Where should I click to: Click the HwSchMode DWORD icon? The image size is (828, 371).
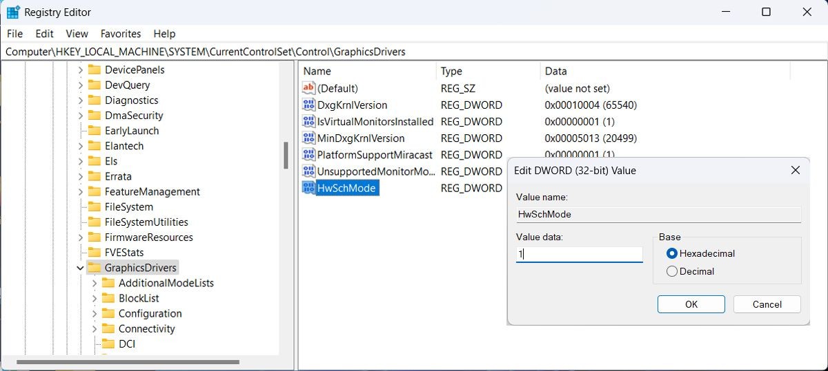tap(308, 188)
